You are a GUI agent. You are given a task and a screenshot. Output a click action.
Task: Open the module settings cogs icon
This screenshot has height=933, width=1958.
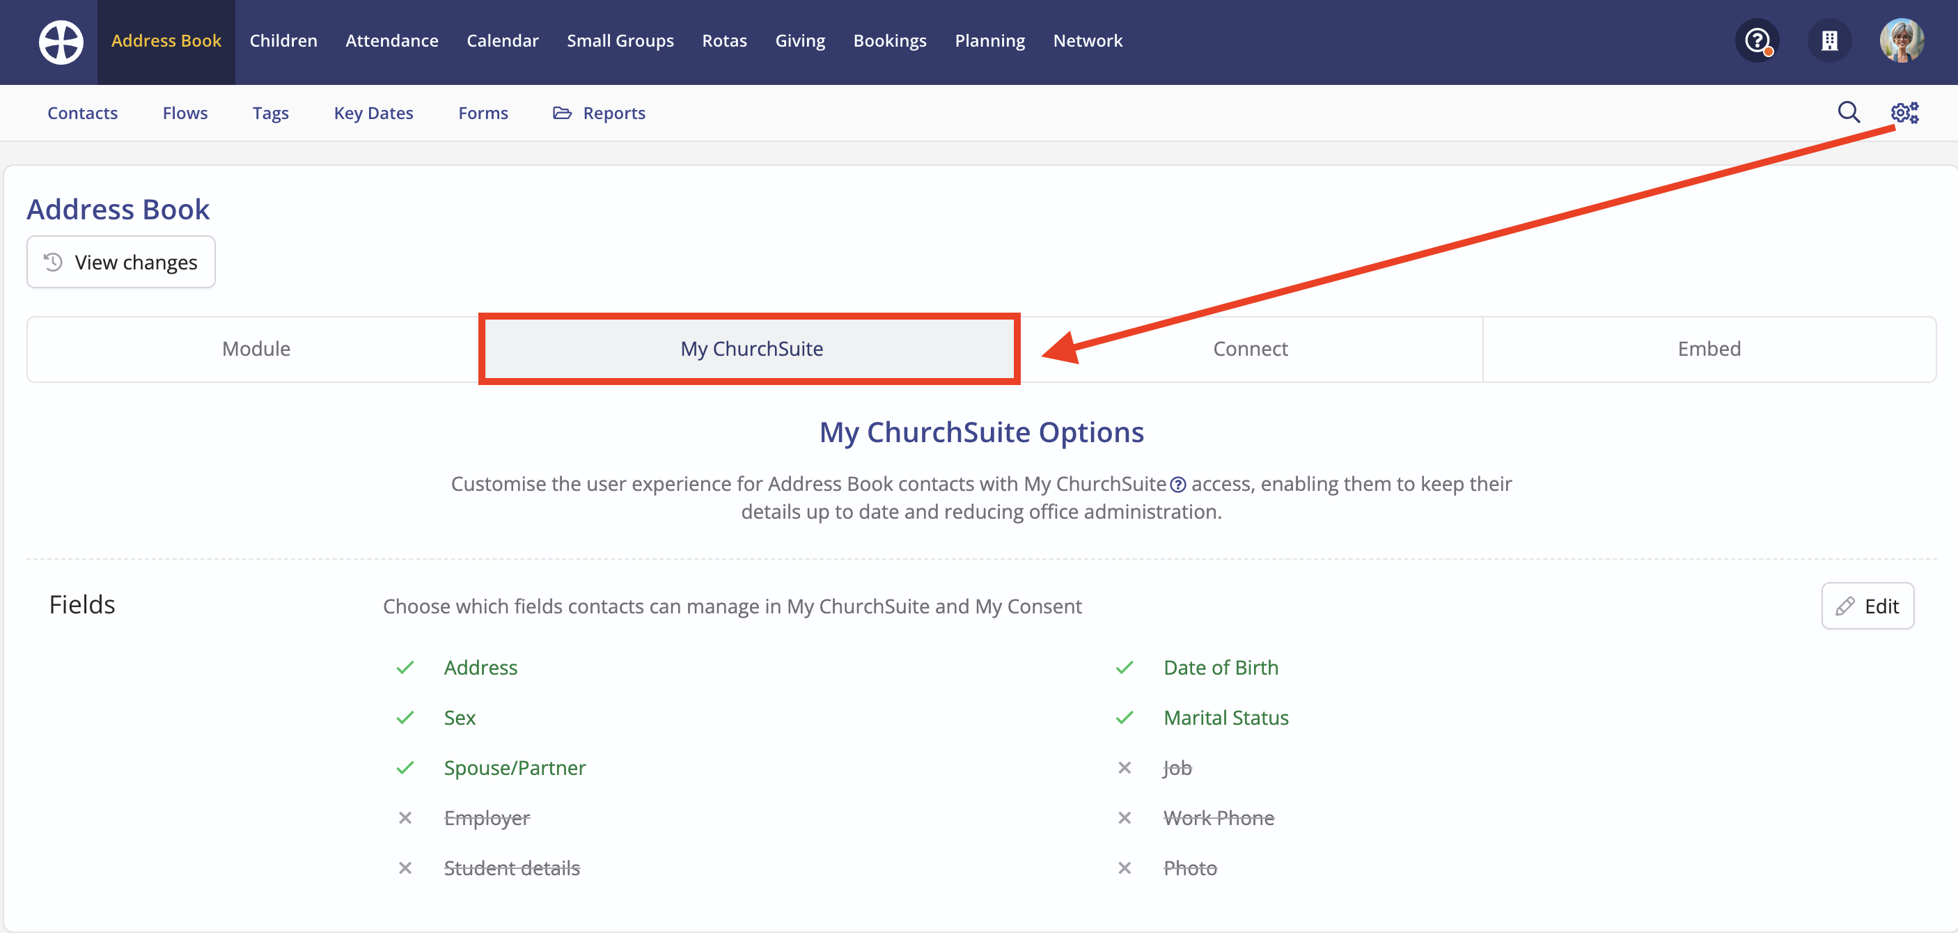click(x=1905, y=112)
